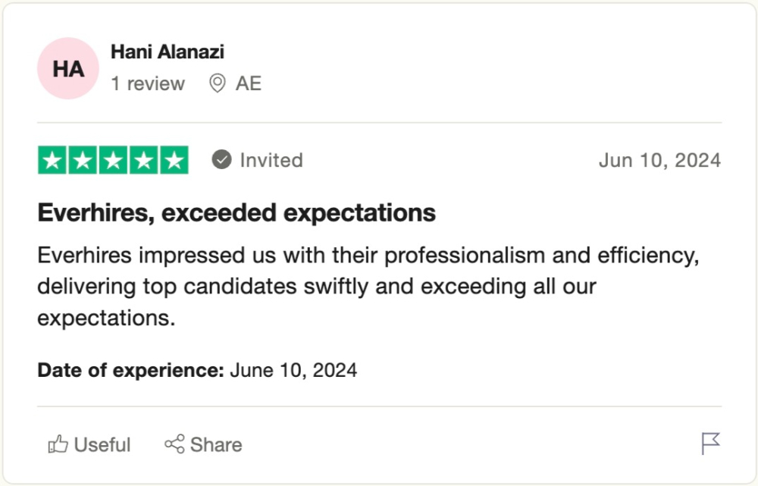Click the 'Share' text label
This screenshot has width=758, height=486.
pos(216,444)
